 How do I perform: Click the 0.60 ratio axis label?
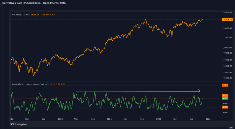click(225, 112)
